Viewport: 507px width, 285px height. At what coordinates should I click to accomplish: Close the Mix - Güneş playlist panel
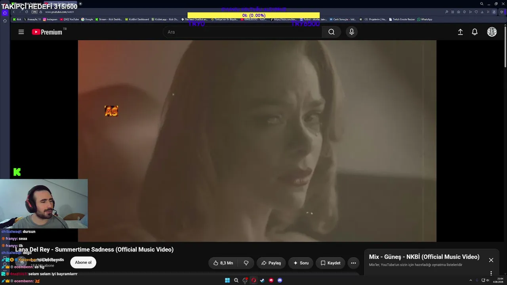click(491, 260)
